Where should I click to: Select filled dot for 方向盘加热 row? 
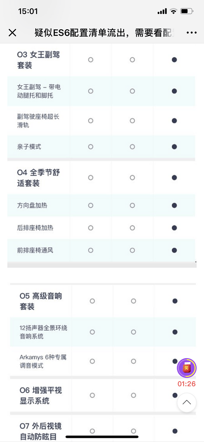[x=174, y=205]
